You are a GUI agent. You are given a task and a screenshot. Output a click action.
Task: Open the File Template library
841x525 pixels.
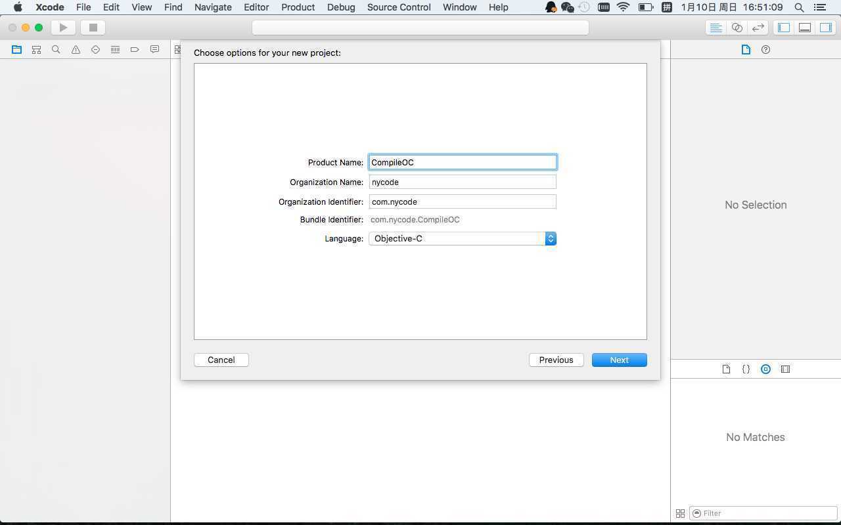[726, 369]
